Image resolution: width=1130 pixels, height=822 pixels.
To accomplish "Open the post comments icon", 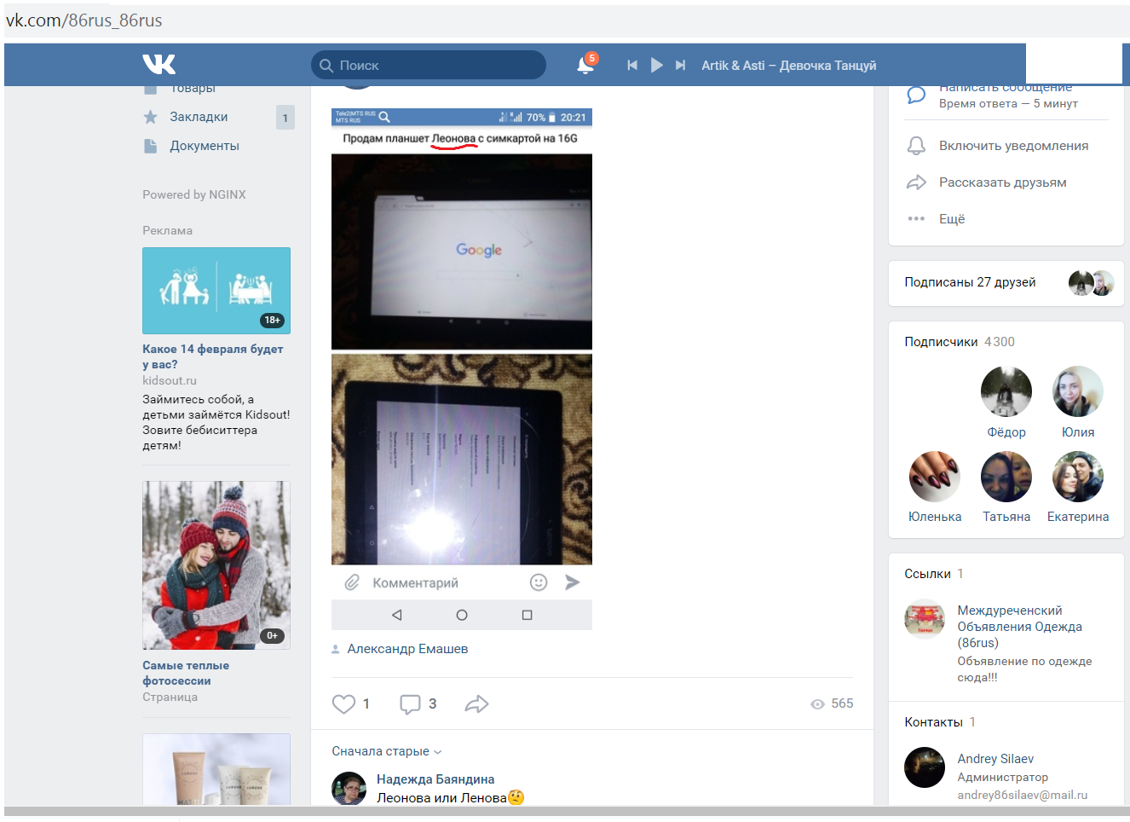I will pyautogui.click(x=410, y=704).
